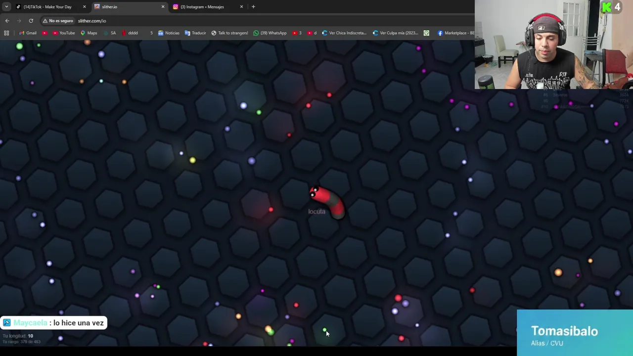Open the WhatsApp bookmark
This screenshot has width=633, height=356.
coord(270,33)
